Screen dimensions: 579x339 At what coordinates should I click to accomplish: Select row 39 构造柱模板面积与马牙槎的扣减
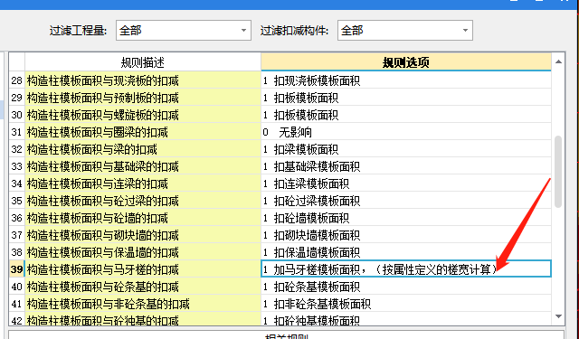click(143, 269)
